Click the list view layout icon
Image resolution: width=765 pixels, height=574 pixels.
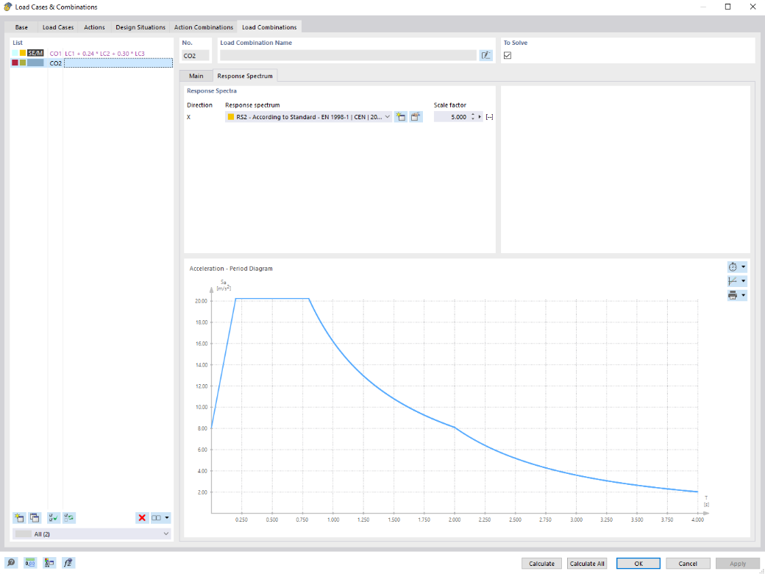(156, 518)
